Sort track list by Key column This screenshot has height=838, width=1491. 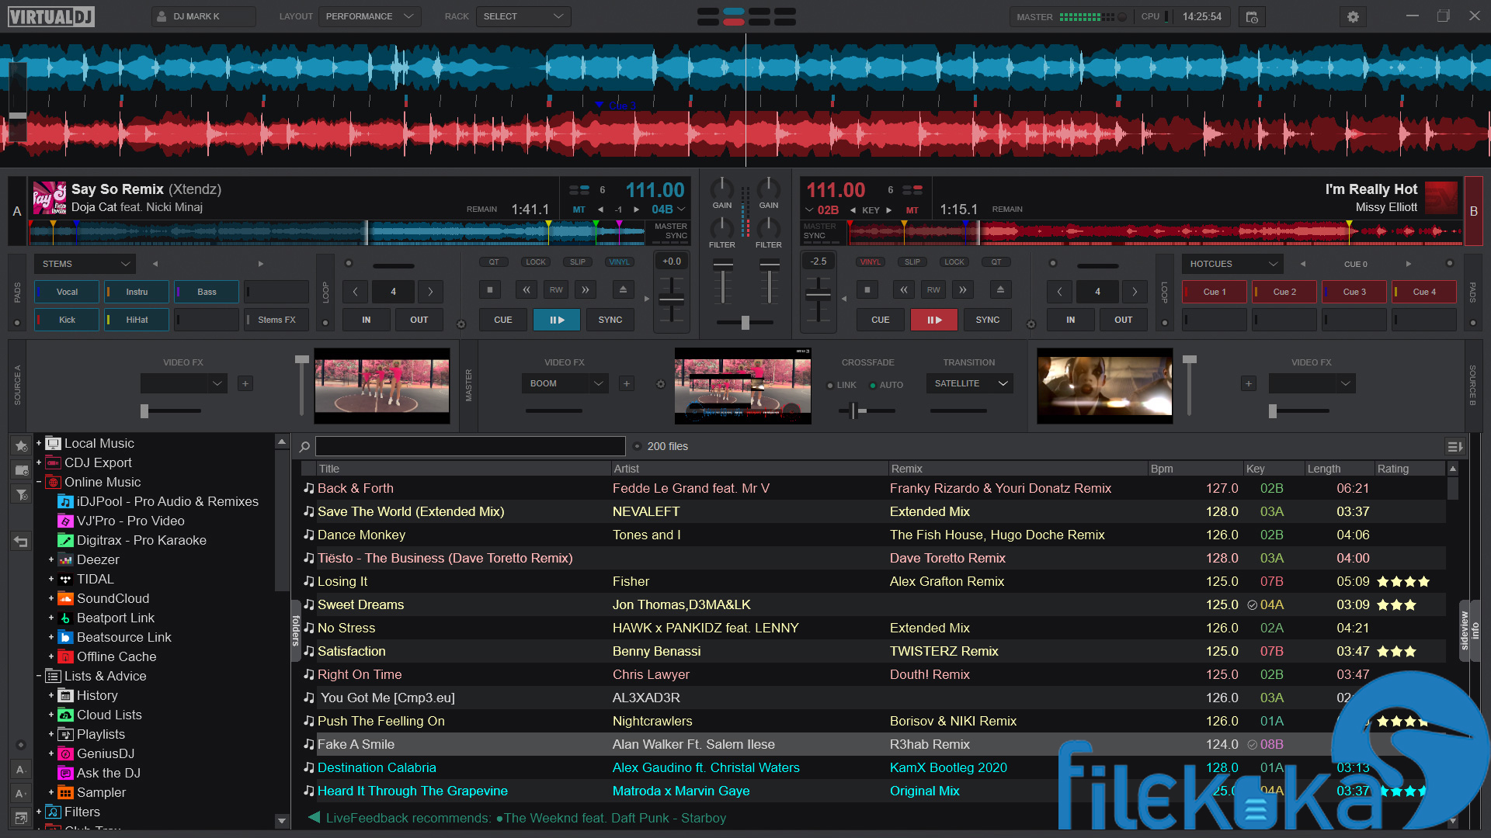click(1274, 469)
